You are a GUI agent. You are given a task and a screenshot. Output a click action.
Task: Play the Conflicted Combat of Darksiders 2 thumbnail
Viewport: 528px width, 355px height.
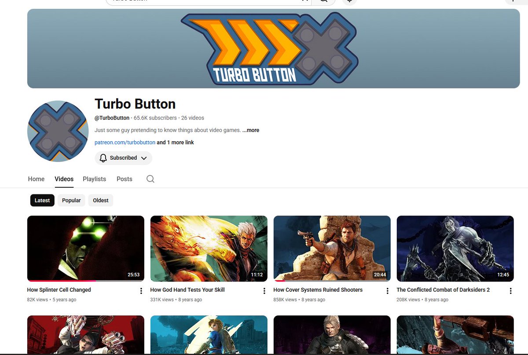click(455, 249)
